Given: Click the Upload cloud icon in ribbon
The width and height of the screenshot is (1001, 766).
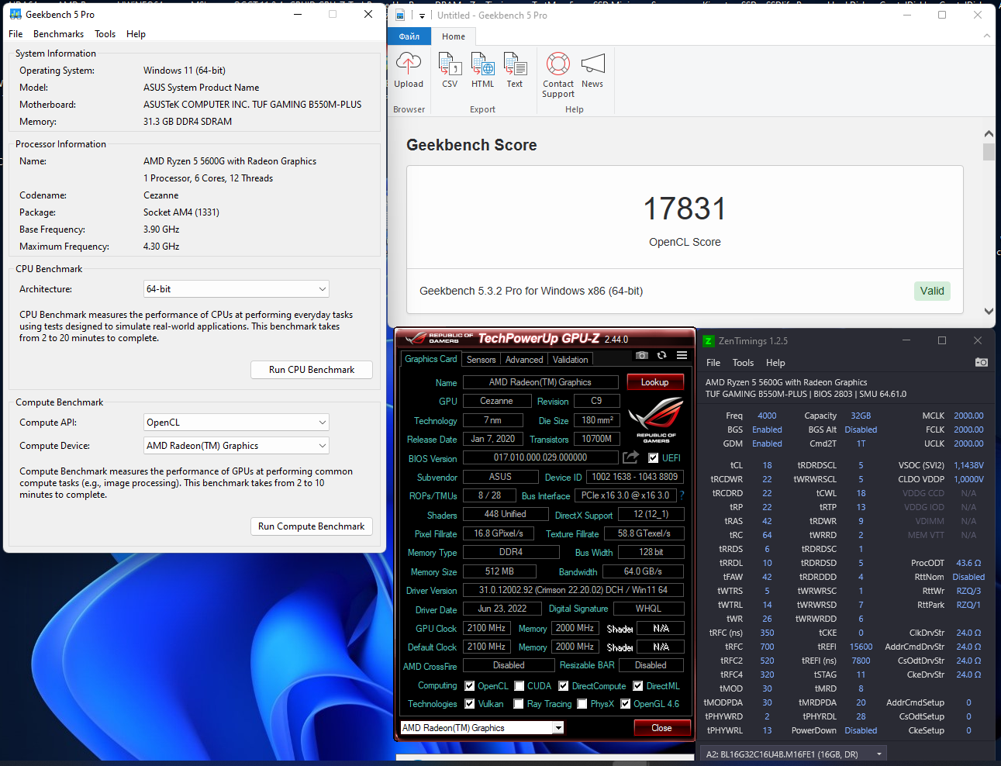Looking at the screenshot, I should 409,63.
